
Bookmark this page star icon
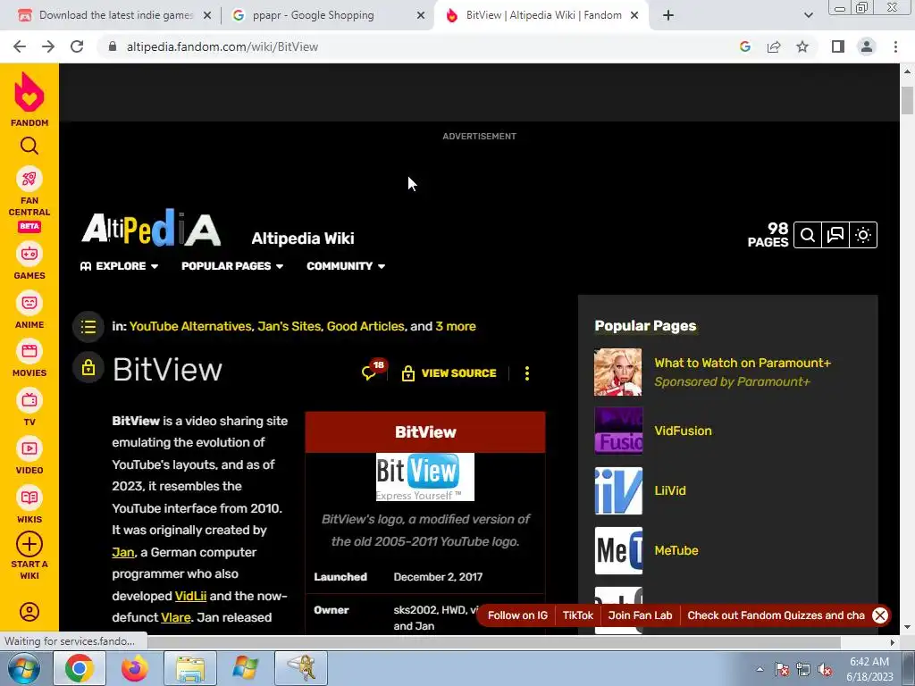[x=802, y=46]
